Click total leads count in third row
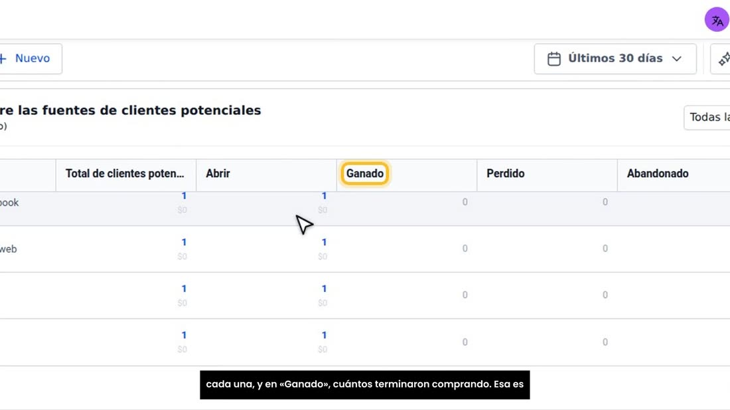This screenshot has height=410, width=730. pos(184,289)
